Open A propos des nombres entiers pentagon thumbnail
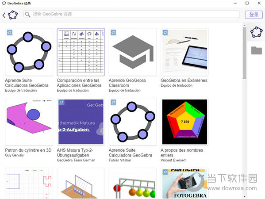265x199 pixels. [x=184, y=122]
